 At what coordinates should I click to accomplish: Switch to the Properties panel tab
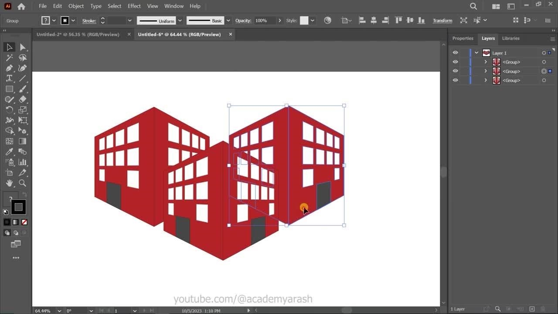tap(463, 38)
